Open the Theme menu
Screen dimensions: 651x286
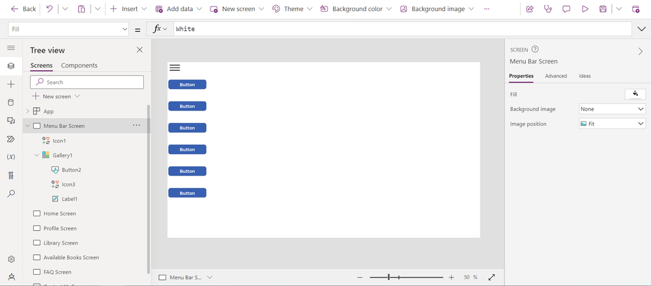[293, 8]
